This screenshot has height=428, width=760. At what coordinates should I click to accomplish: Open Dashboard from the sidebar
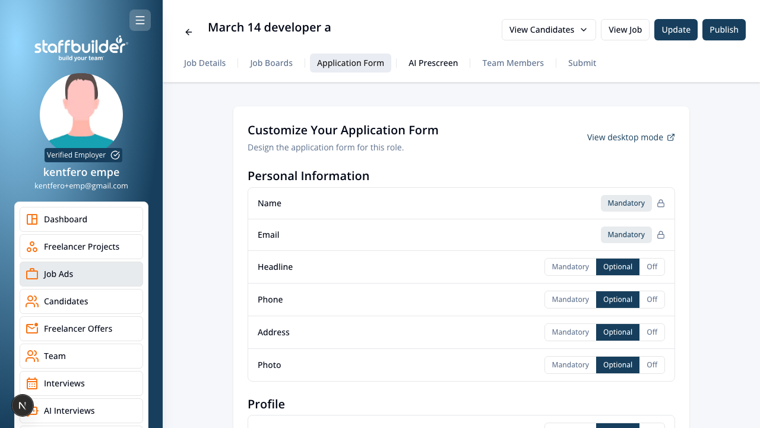(81, 219)
